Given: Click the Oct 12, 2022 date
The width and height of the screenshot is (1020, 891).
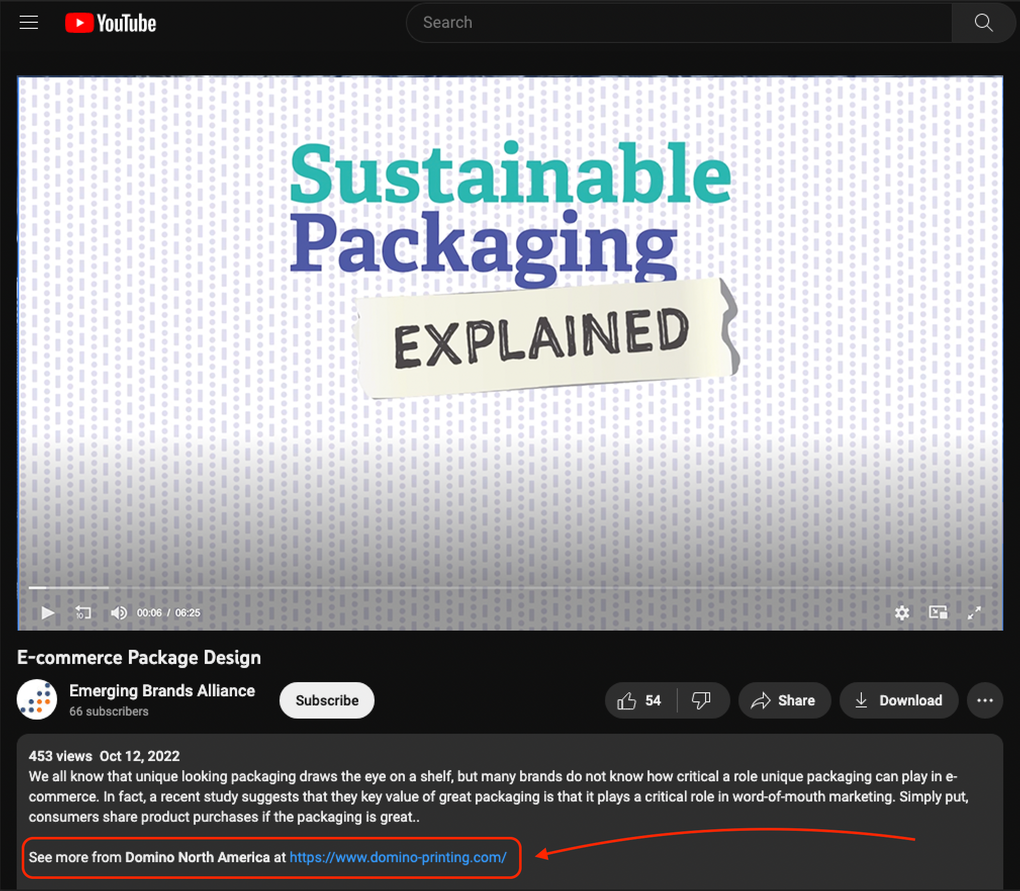Looking at the screenshot, I should pyautogui.click(x=140, y=756).
